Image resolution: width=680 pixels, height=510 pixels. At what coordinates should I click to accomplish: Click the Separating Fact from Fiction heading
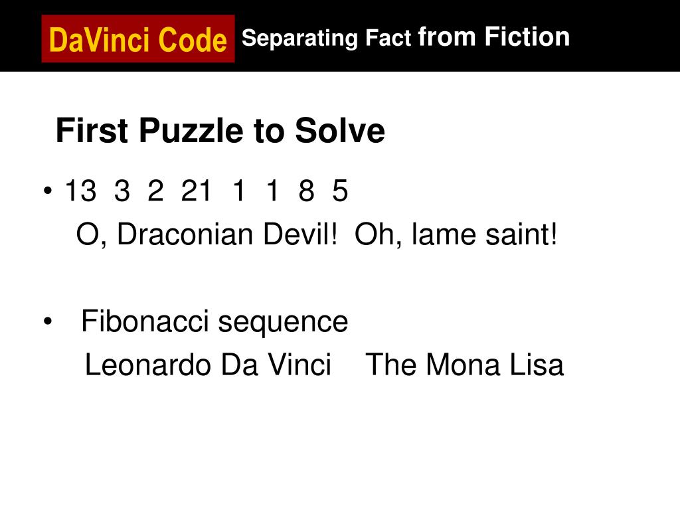pos(406,37)
